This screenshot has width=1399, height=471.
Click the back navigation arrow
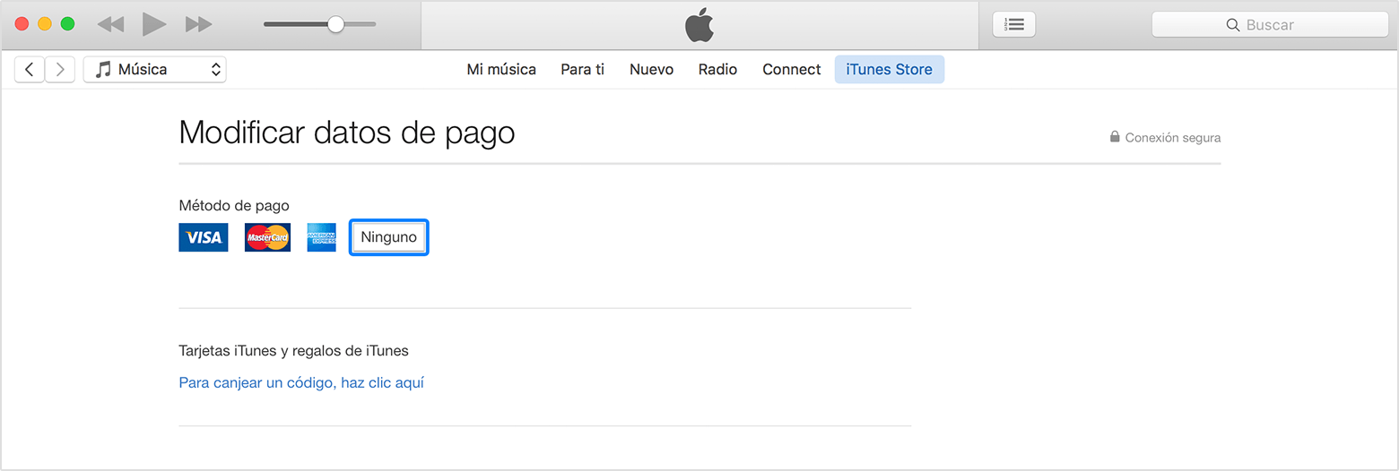click(x=30, y=69)
